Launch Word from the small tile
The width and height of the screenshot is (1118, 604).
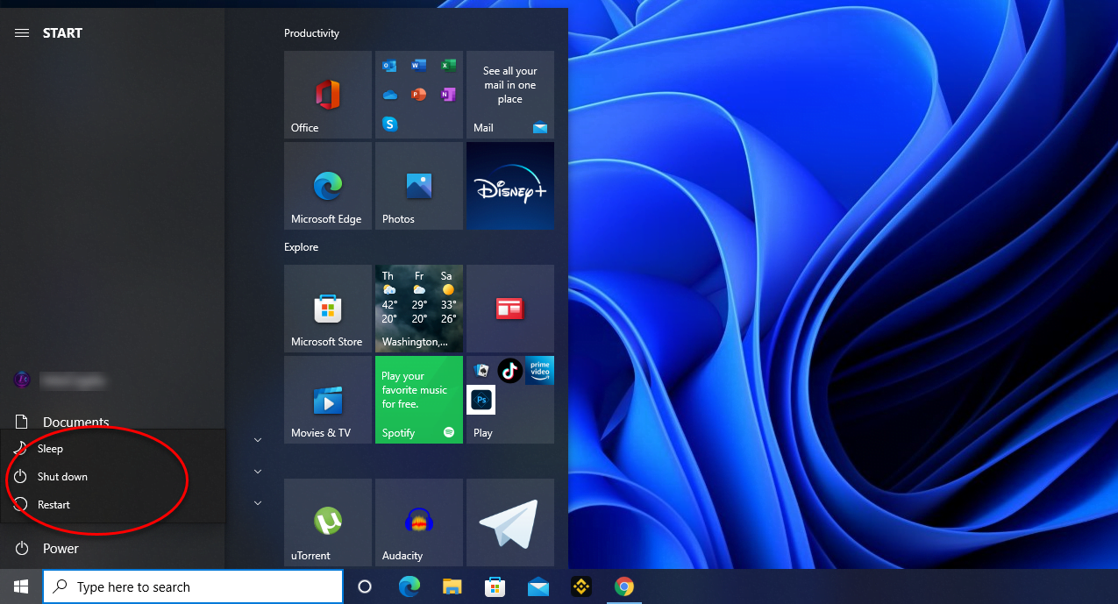click(x=419, y=66)
